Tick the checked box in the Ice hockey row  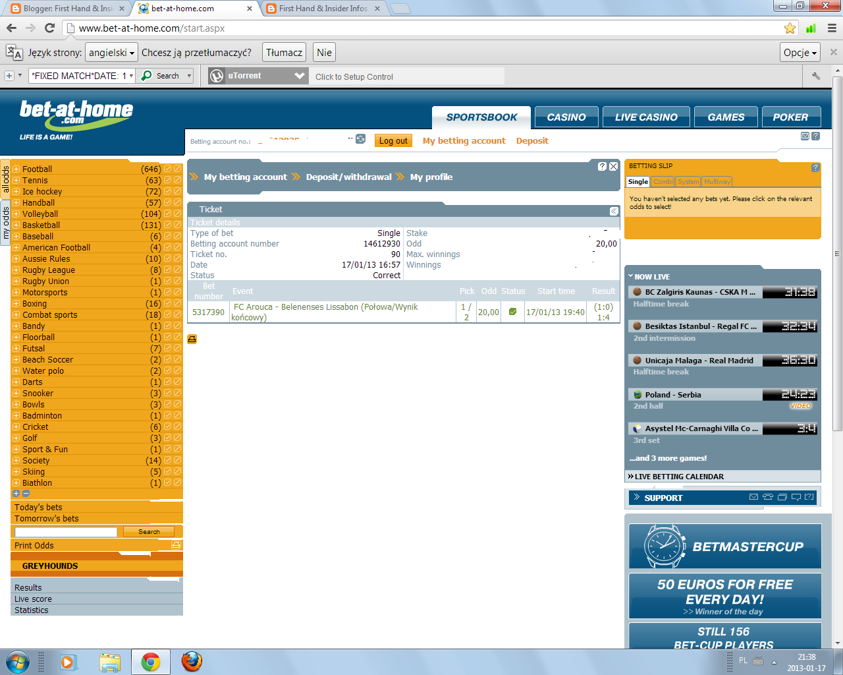pyautogui.click(x=168, y=191)
